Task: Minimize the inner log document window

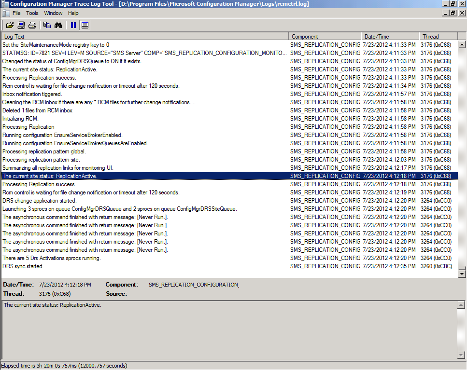Action: pos(446,13)
